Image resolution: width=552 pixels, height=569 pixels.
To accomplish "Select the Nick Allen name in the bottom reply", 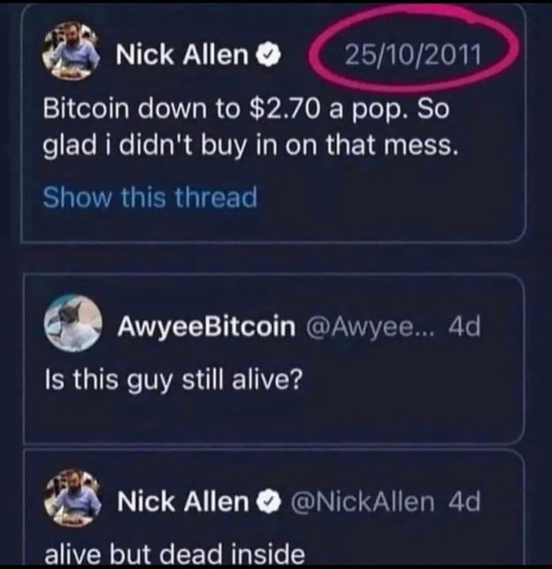I will coord(183,501).
